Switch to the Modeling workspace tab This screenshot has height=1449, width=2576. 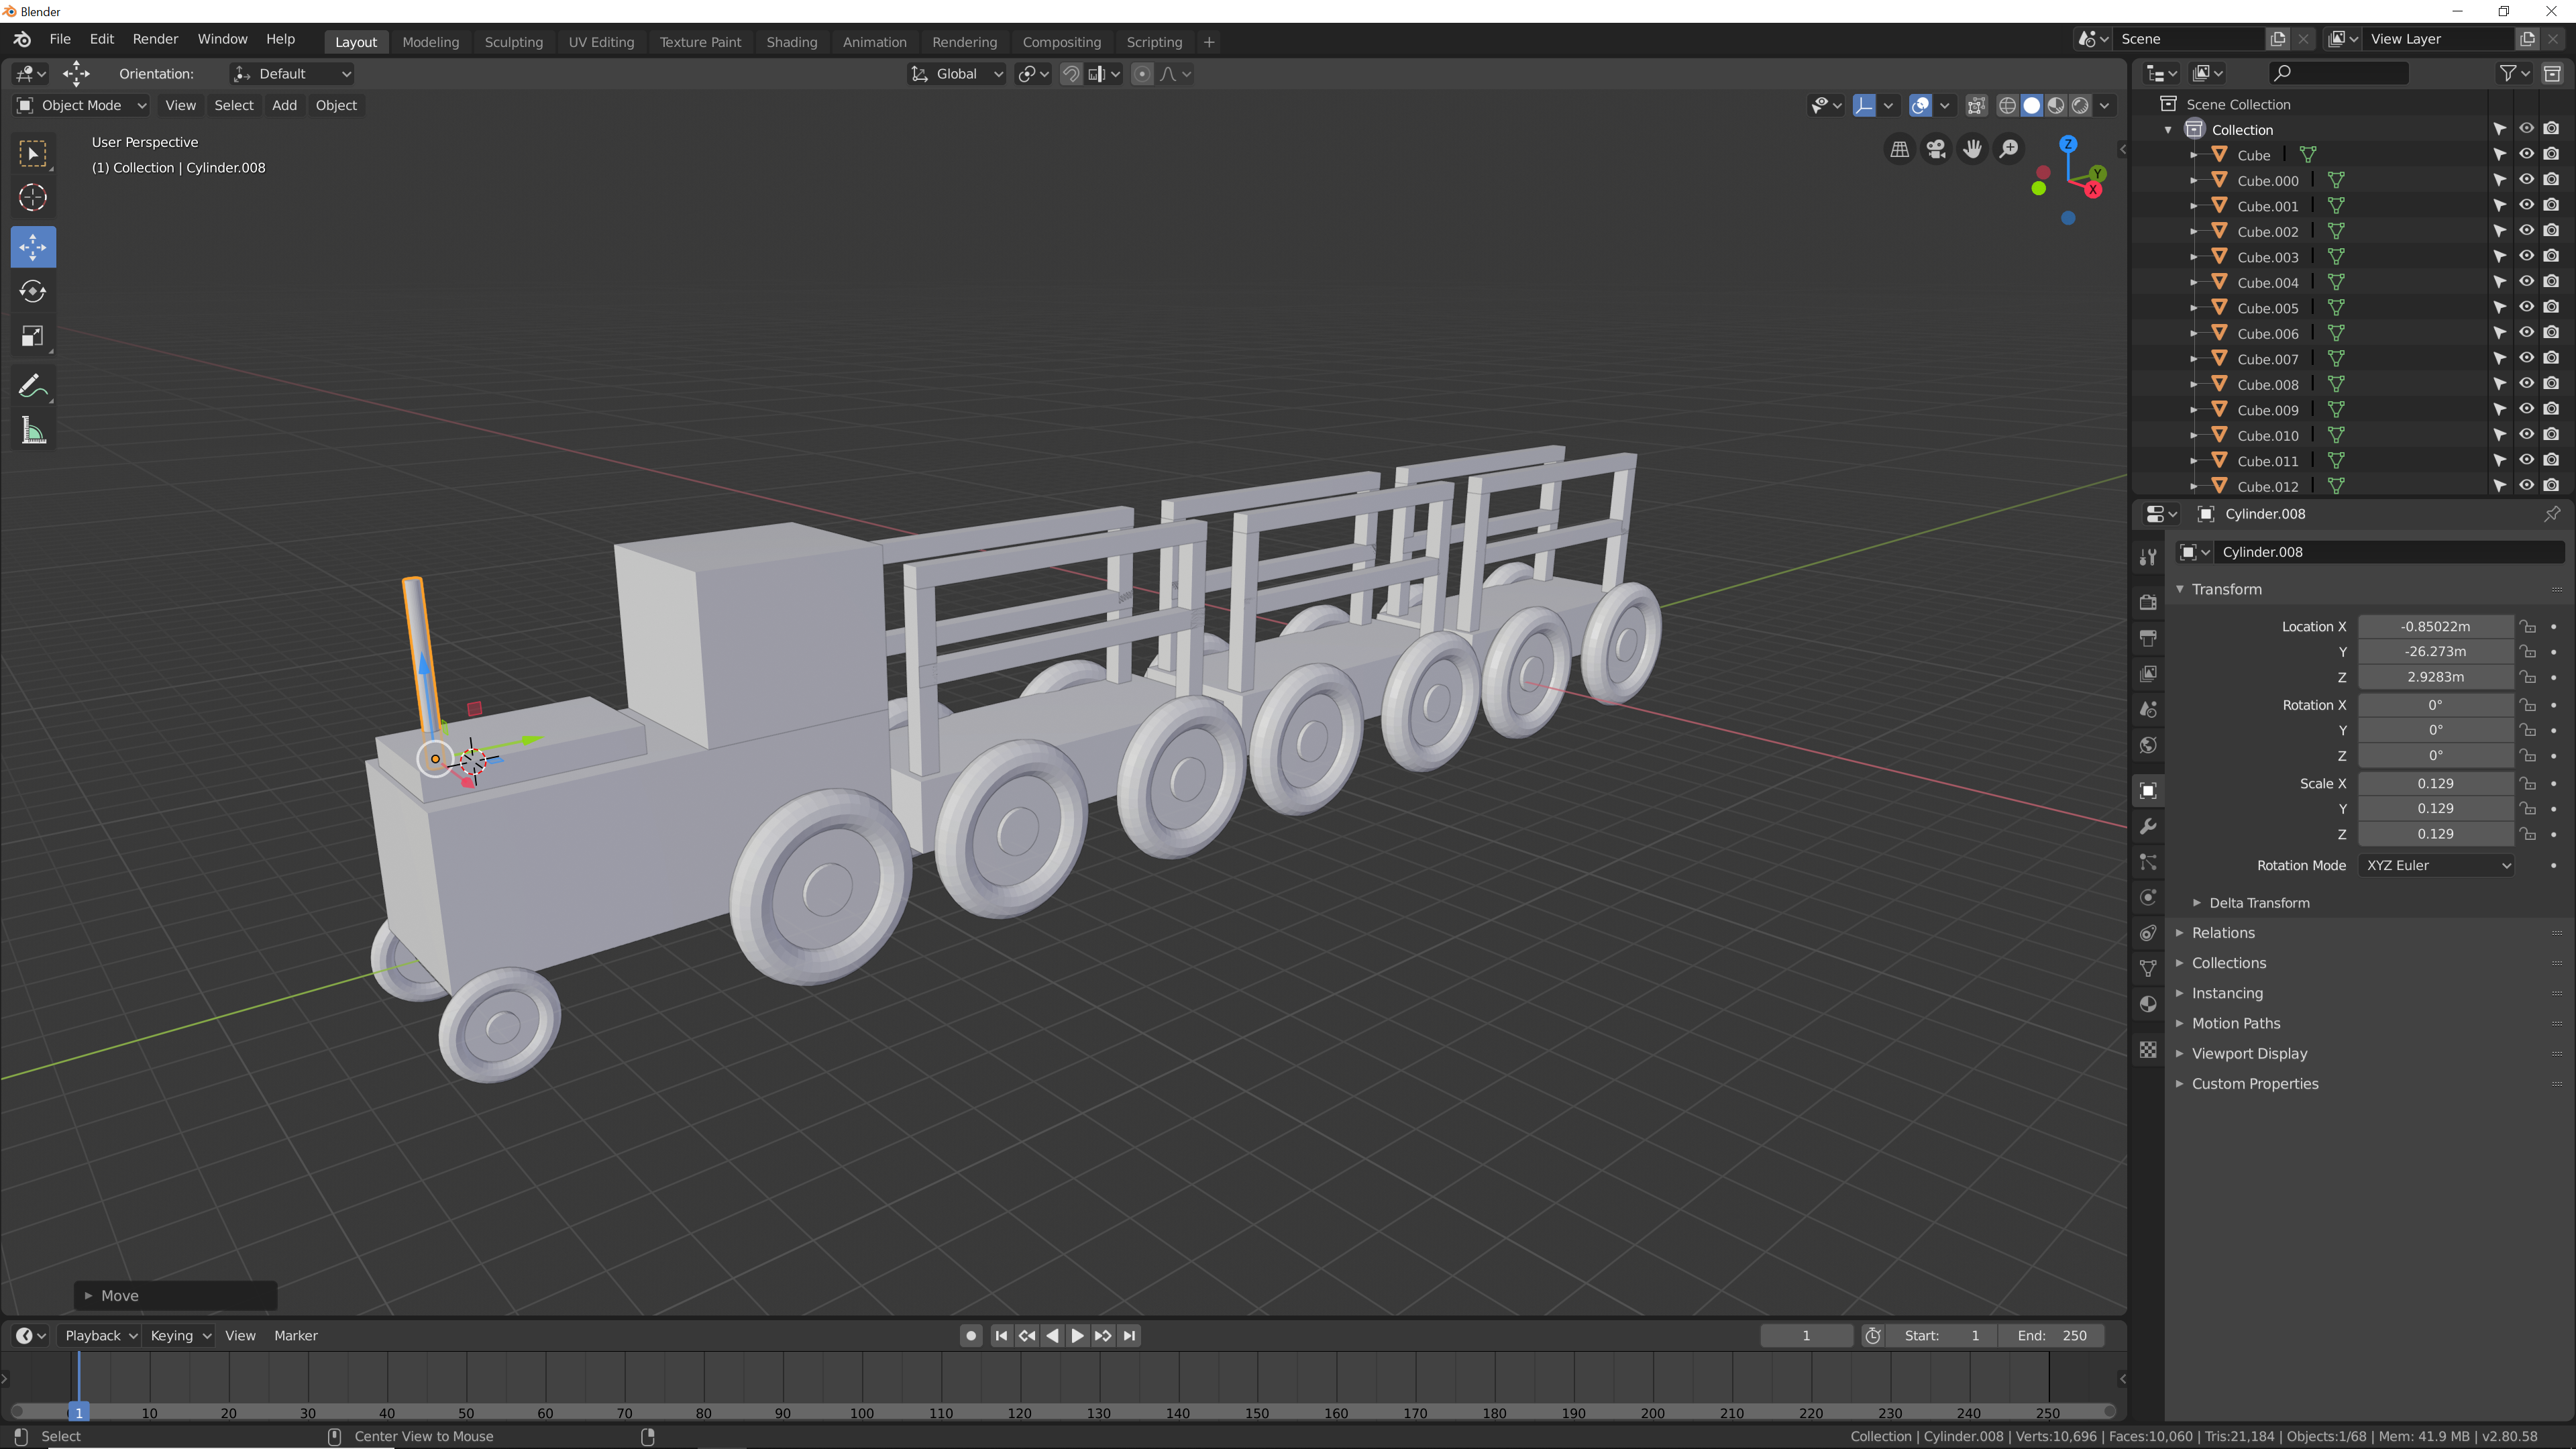pyautogui.click(x=430, y=42)
